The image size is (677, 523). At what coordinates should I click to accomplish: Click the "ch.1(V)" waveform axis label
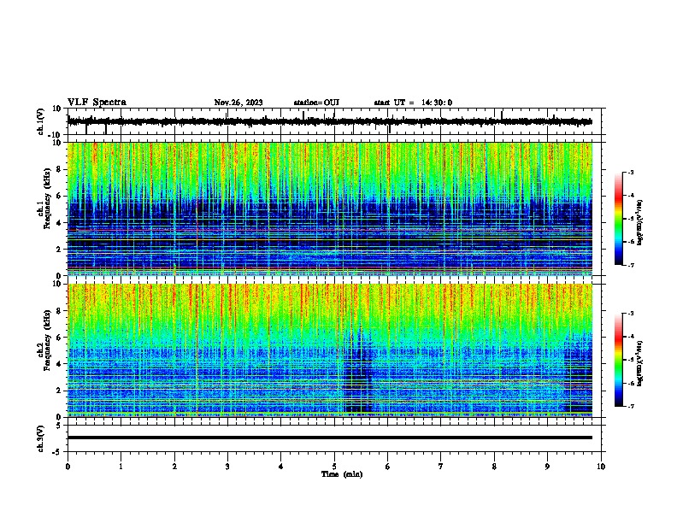(41, 121)
